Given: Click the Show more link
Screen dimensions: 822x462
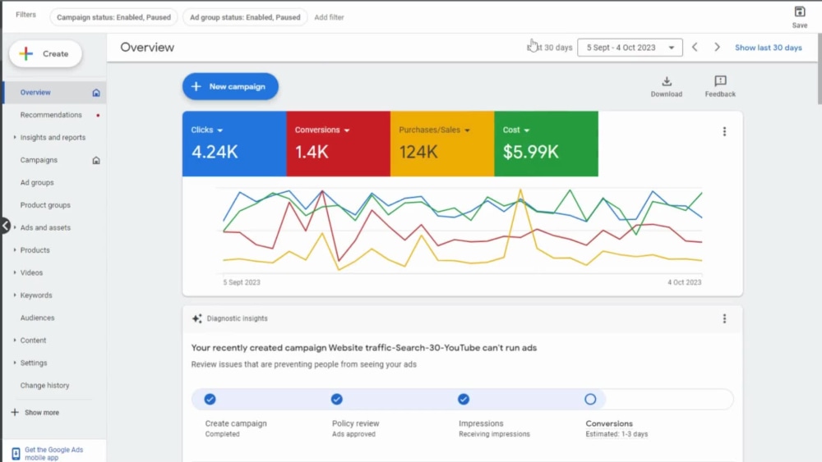Looking at the screenshot, I should 42,412.
